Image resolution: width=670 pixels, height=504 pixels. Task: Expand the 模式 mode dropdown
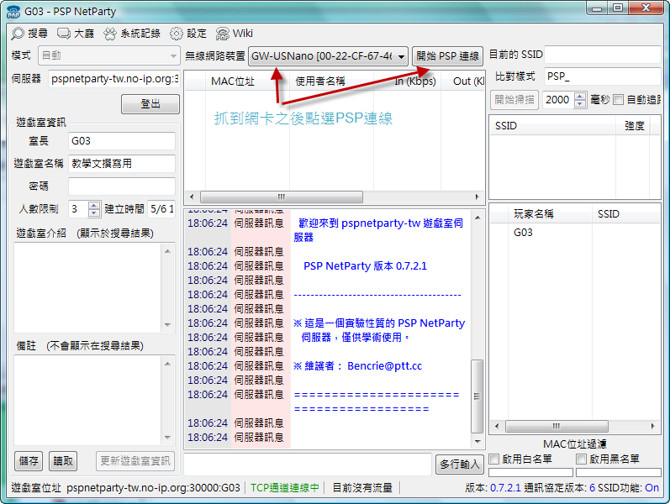click(173, 55)
